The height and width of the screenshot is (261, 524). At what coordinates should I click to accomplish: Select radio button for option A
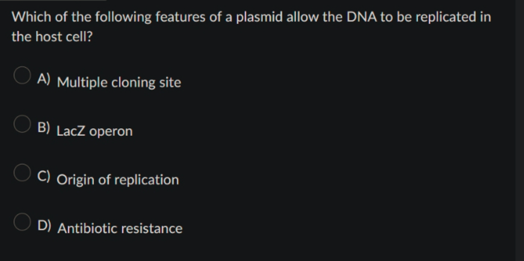pyautogui.click(x=22, y=75)
